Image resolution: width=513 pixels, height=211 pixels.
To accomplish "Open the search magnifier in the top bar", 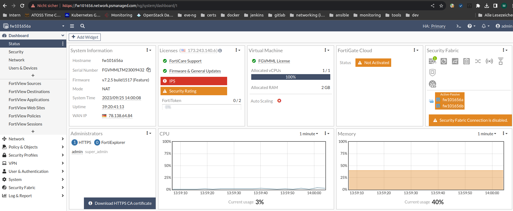I will [83, 26].
